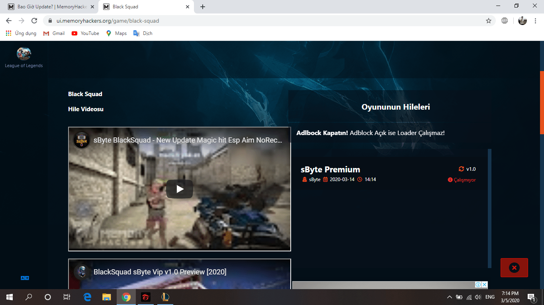Click the clock icon beside 14:14
Screen dimensions: 544x305
tap(360, 180)
